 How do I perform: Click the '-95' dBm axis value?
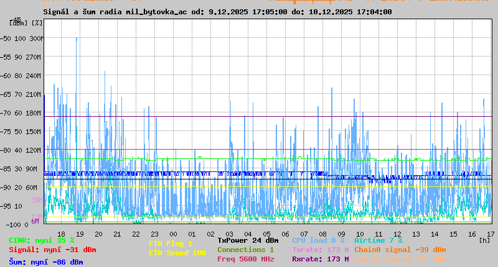tap(6, 206)
